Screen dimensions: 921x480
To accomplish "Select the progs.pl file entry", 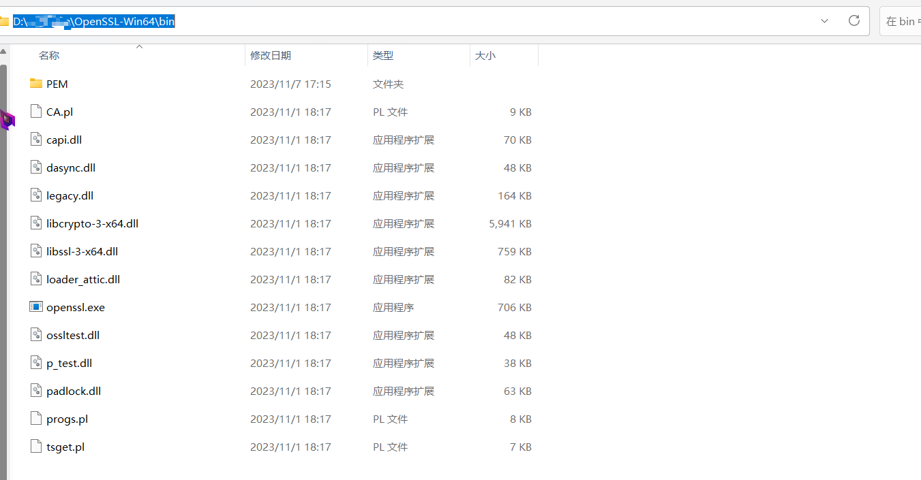I will pos(66,419).
